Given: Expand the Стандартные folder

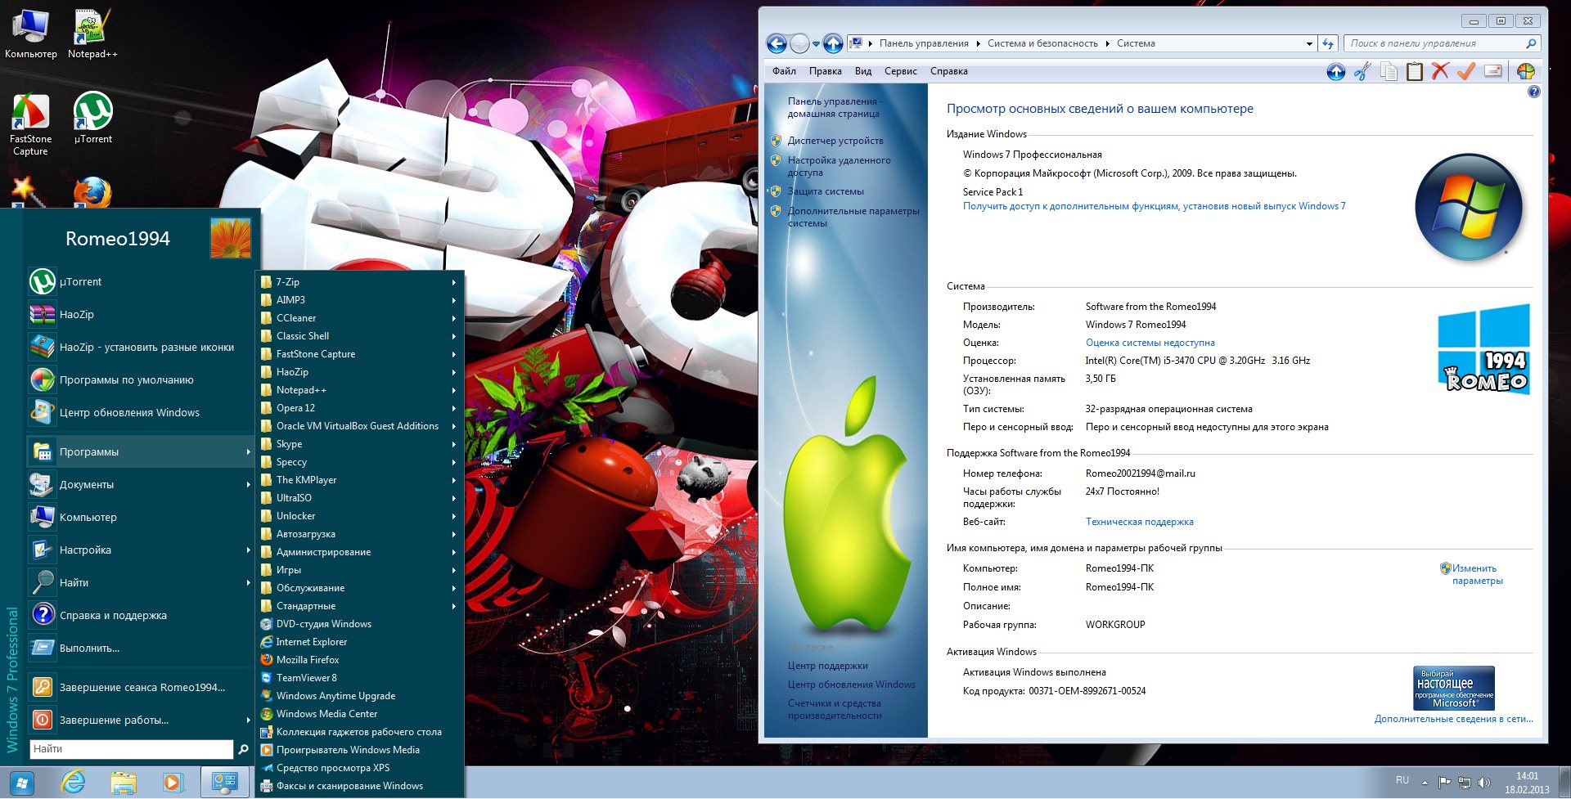Looking at the screenshot, I should [x=359, y=606].
